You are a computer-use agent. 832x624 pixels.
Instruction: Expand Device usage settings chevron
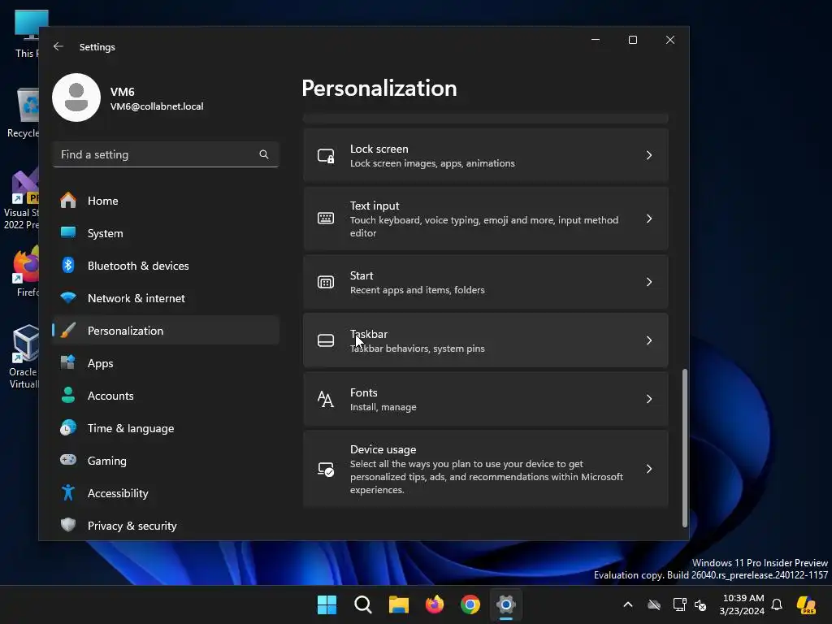649,469
